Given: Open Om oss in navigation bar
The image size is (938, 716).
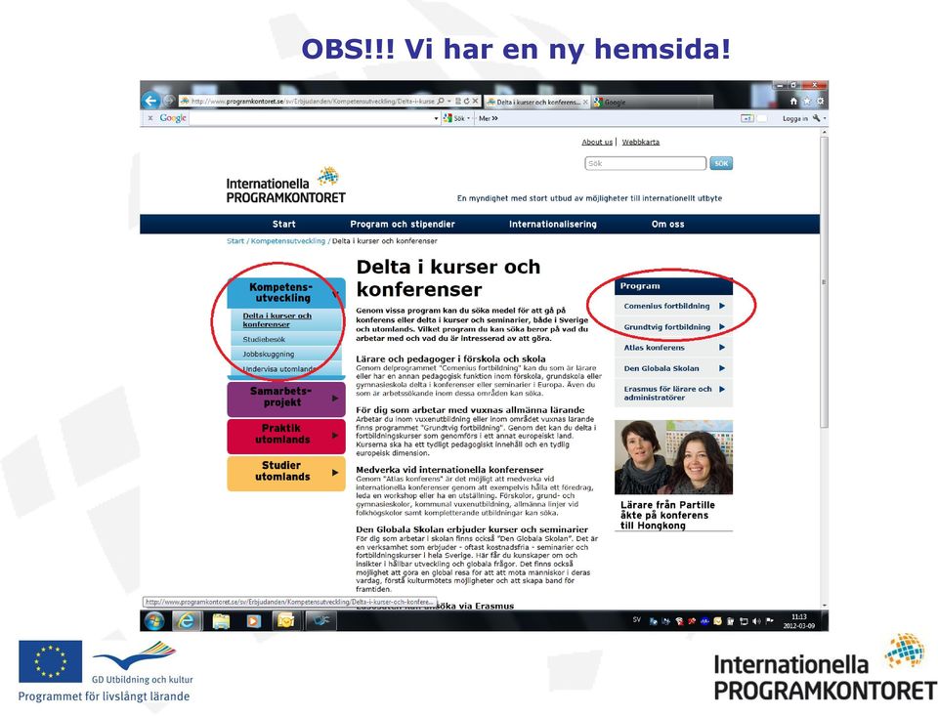Looking at the screenshot, I should [x=667, y=225].
